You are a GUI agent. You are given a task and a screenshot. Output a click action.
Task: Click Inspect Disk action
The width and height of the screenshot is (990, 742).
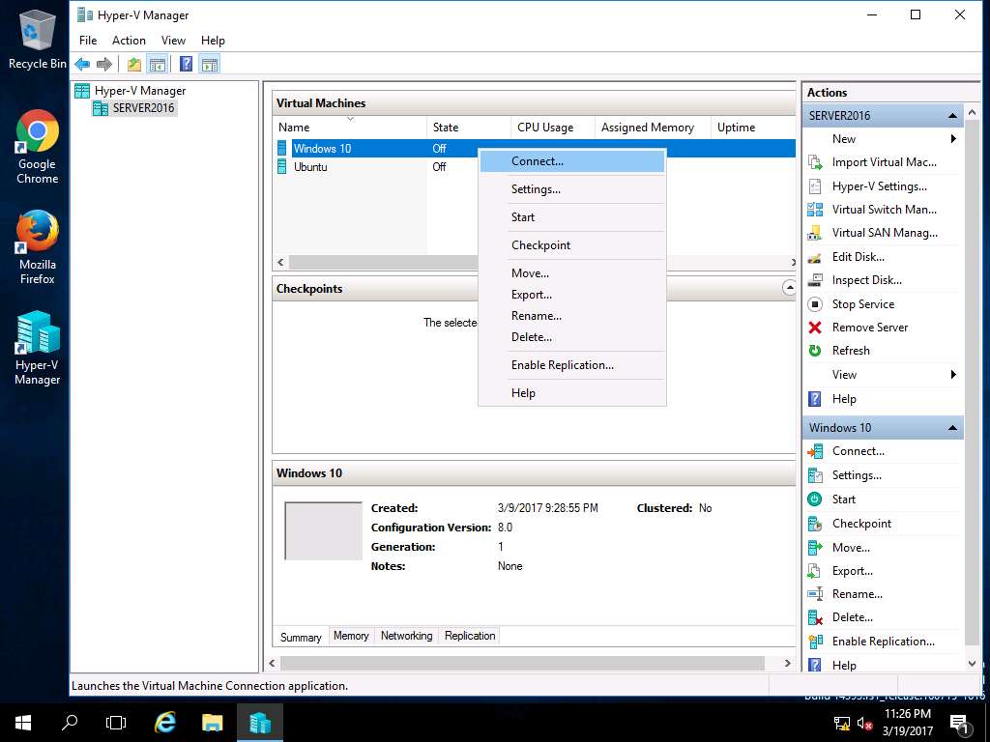coord(866,280)
